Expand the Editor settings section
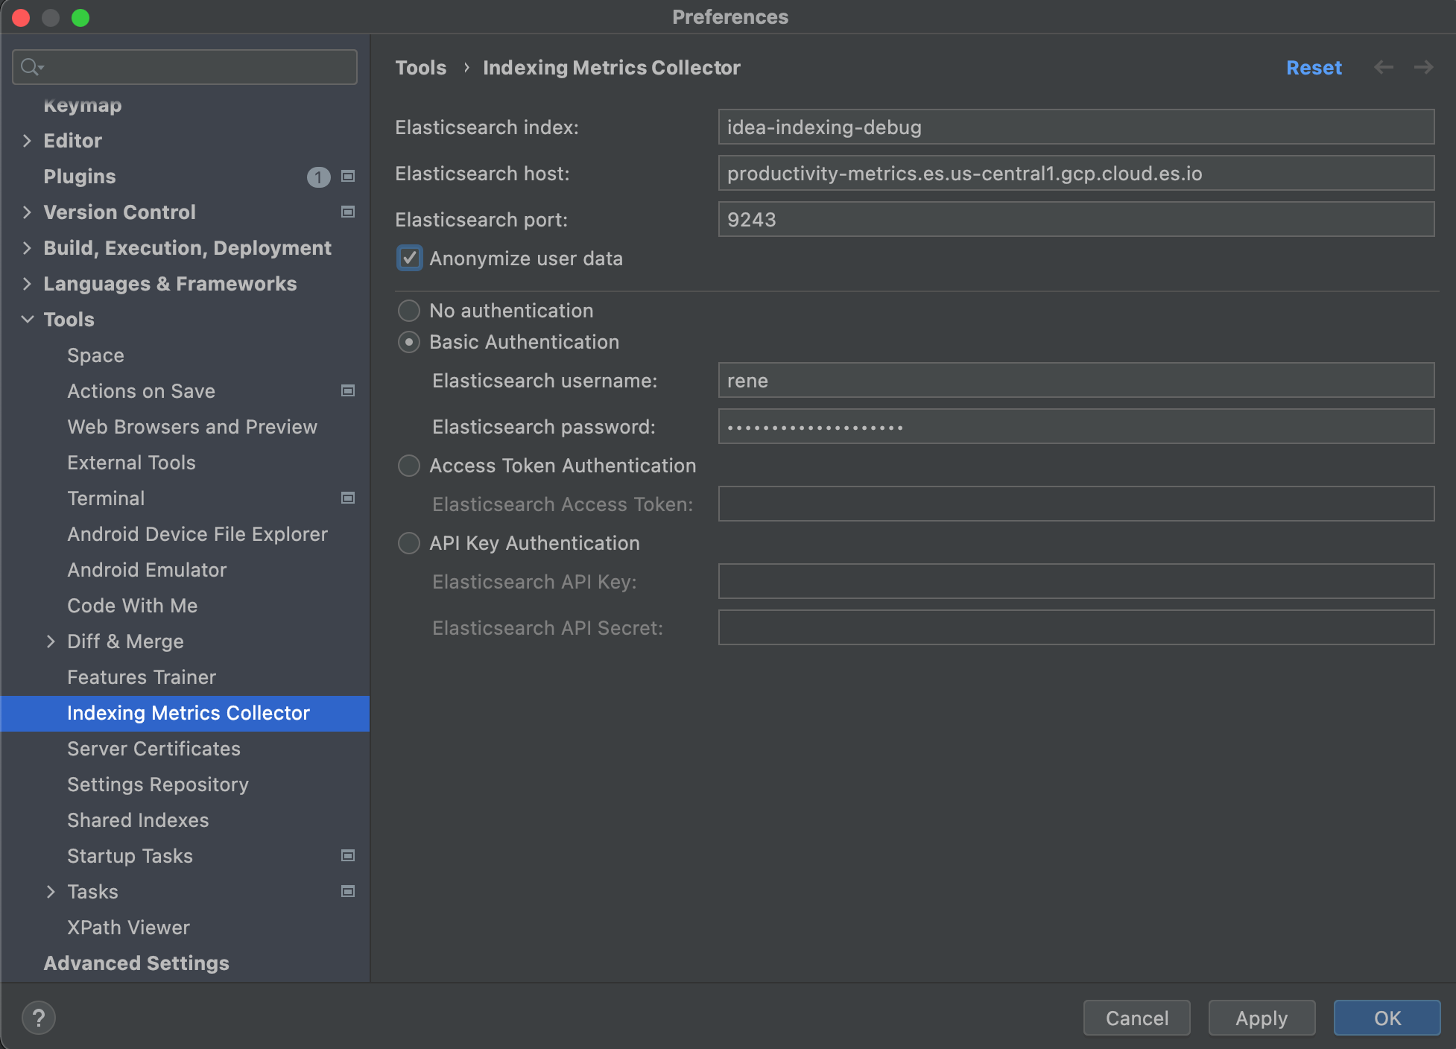The width and height of the screenshot is (1456, 1049). pos(27,141)
